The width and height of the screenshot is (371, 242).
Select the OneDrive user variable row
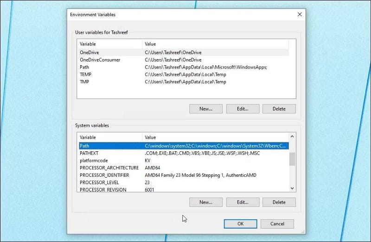(184, 52)
